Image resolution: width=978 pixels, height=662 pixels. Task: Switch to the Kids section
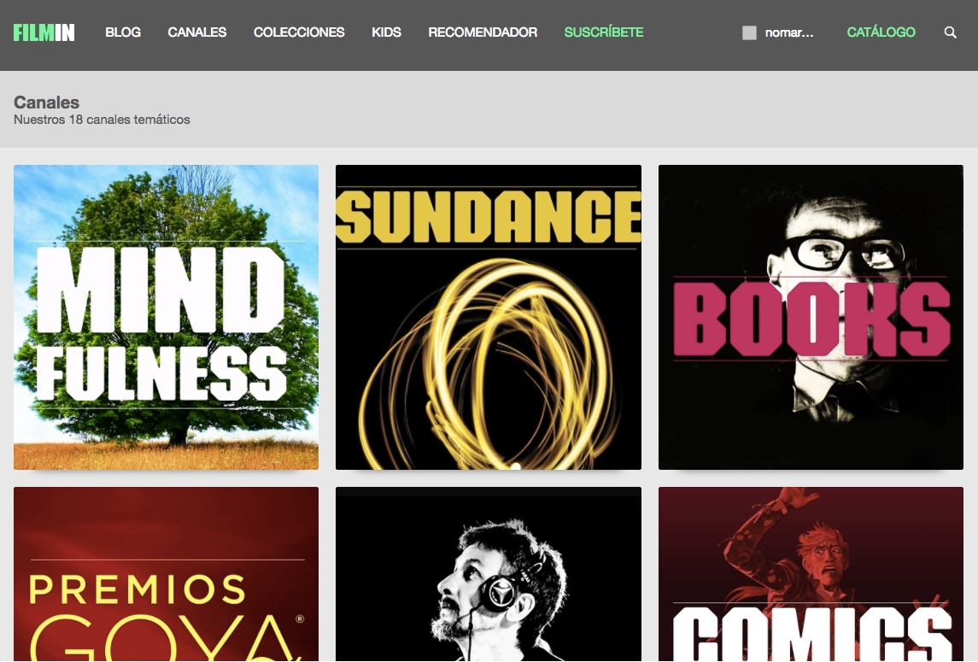point(386,32)
